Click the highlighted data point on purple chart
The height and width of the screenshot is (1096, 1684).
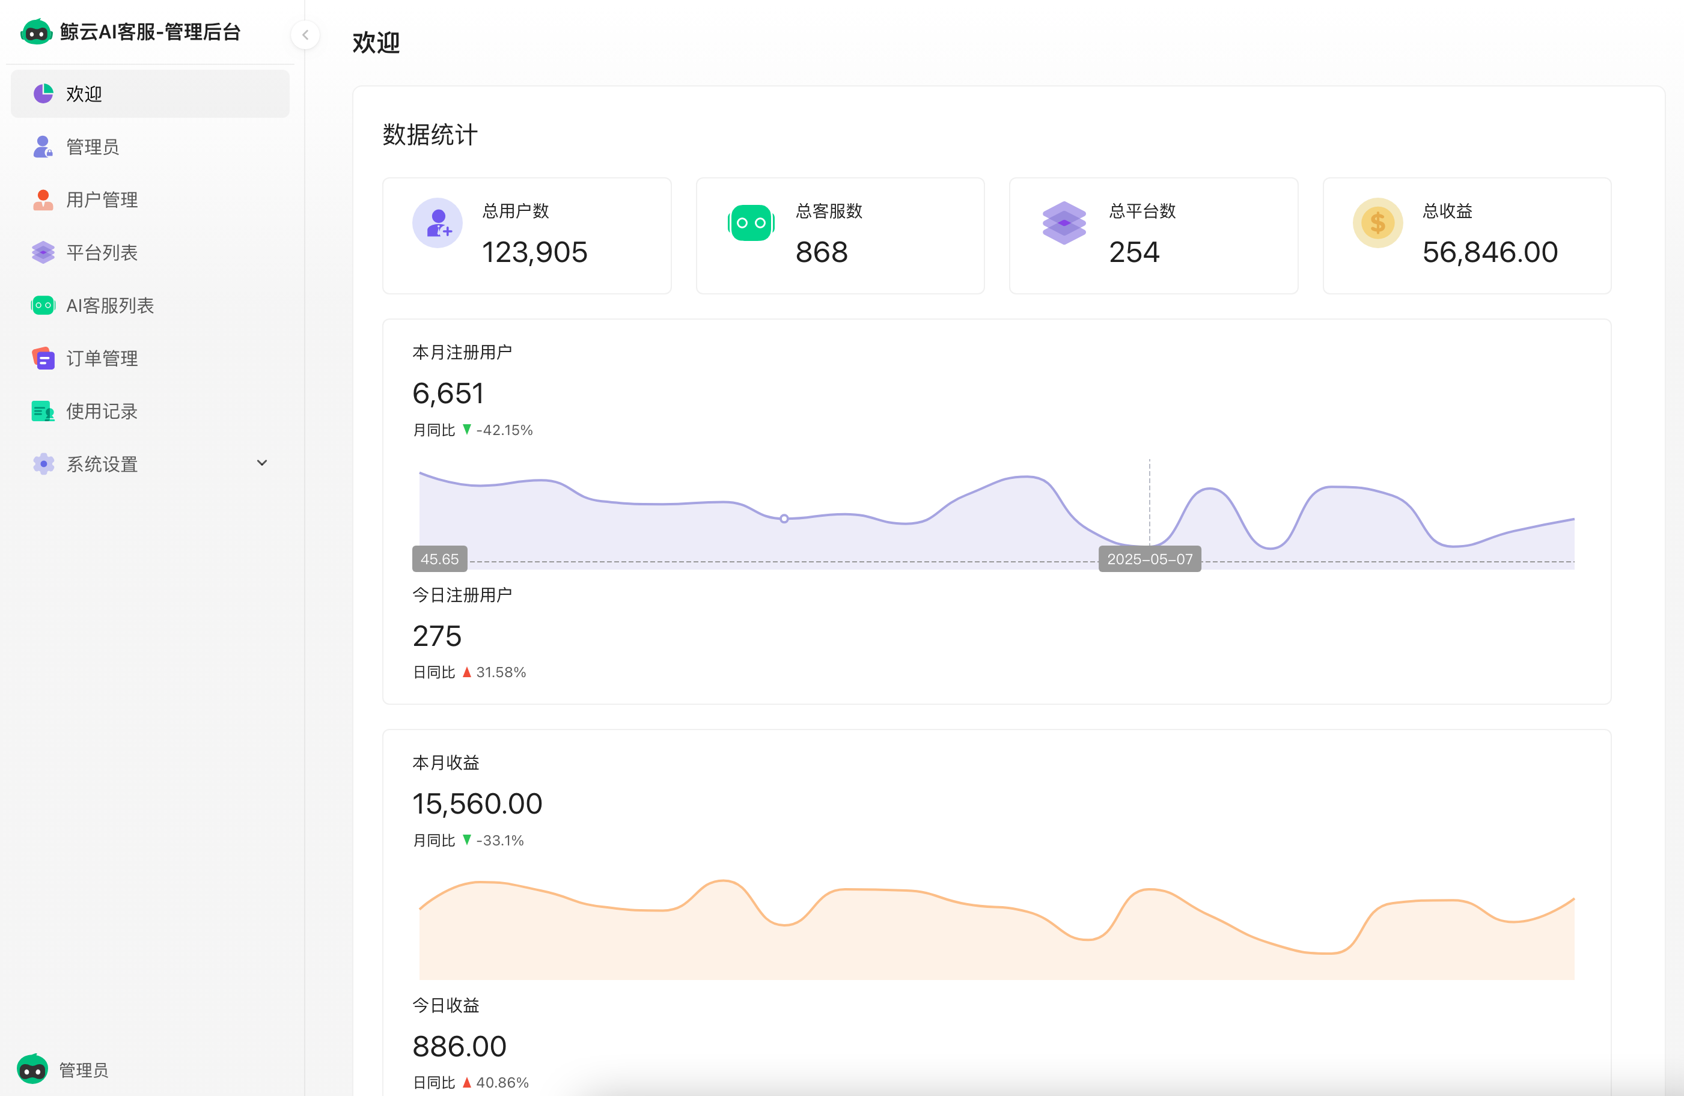click(x=784, y=519)
